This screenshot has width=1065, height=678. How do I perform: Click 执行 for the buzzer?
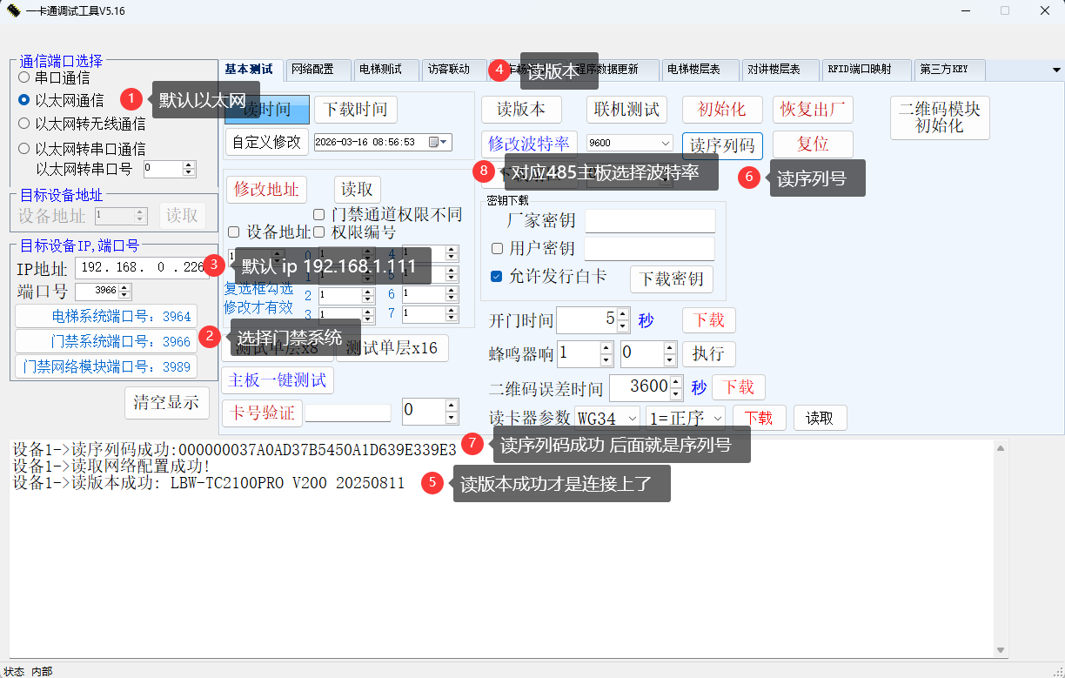(x=709, y=354)
